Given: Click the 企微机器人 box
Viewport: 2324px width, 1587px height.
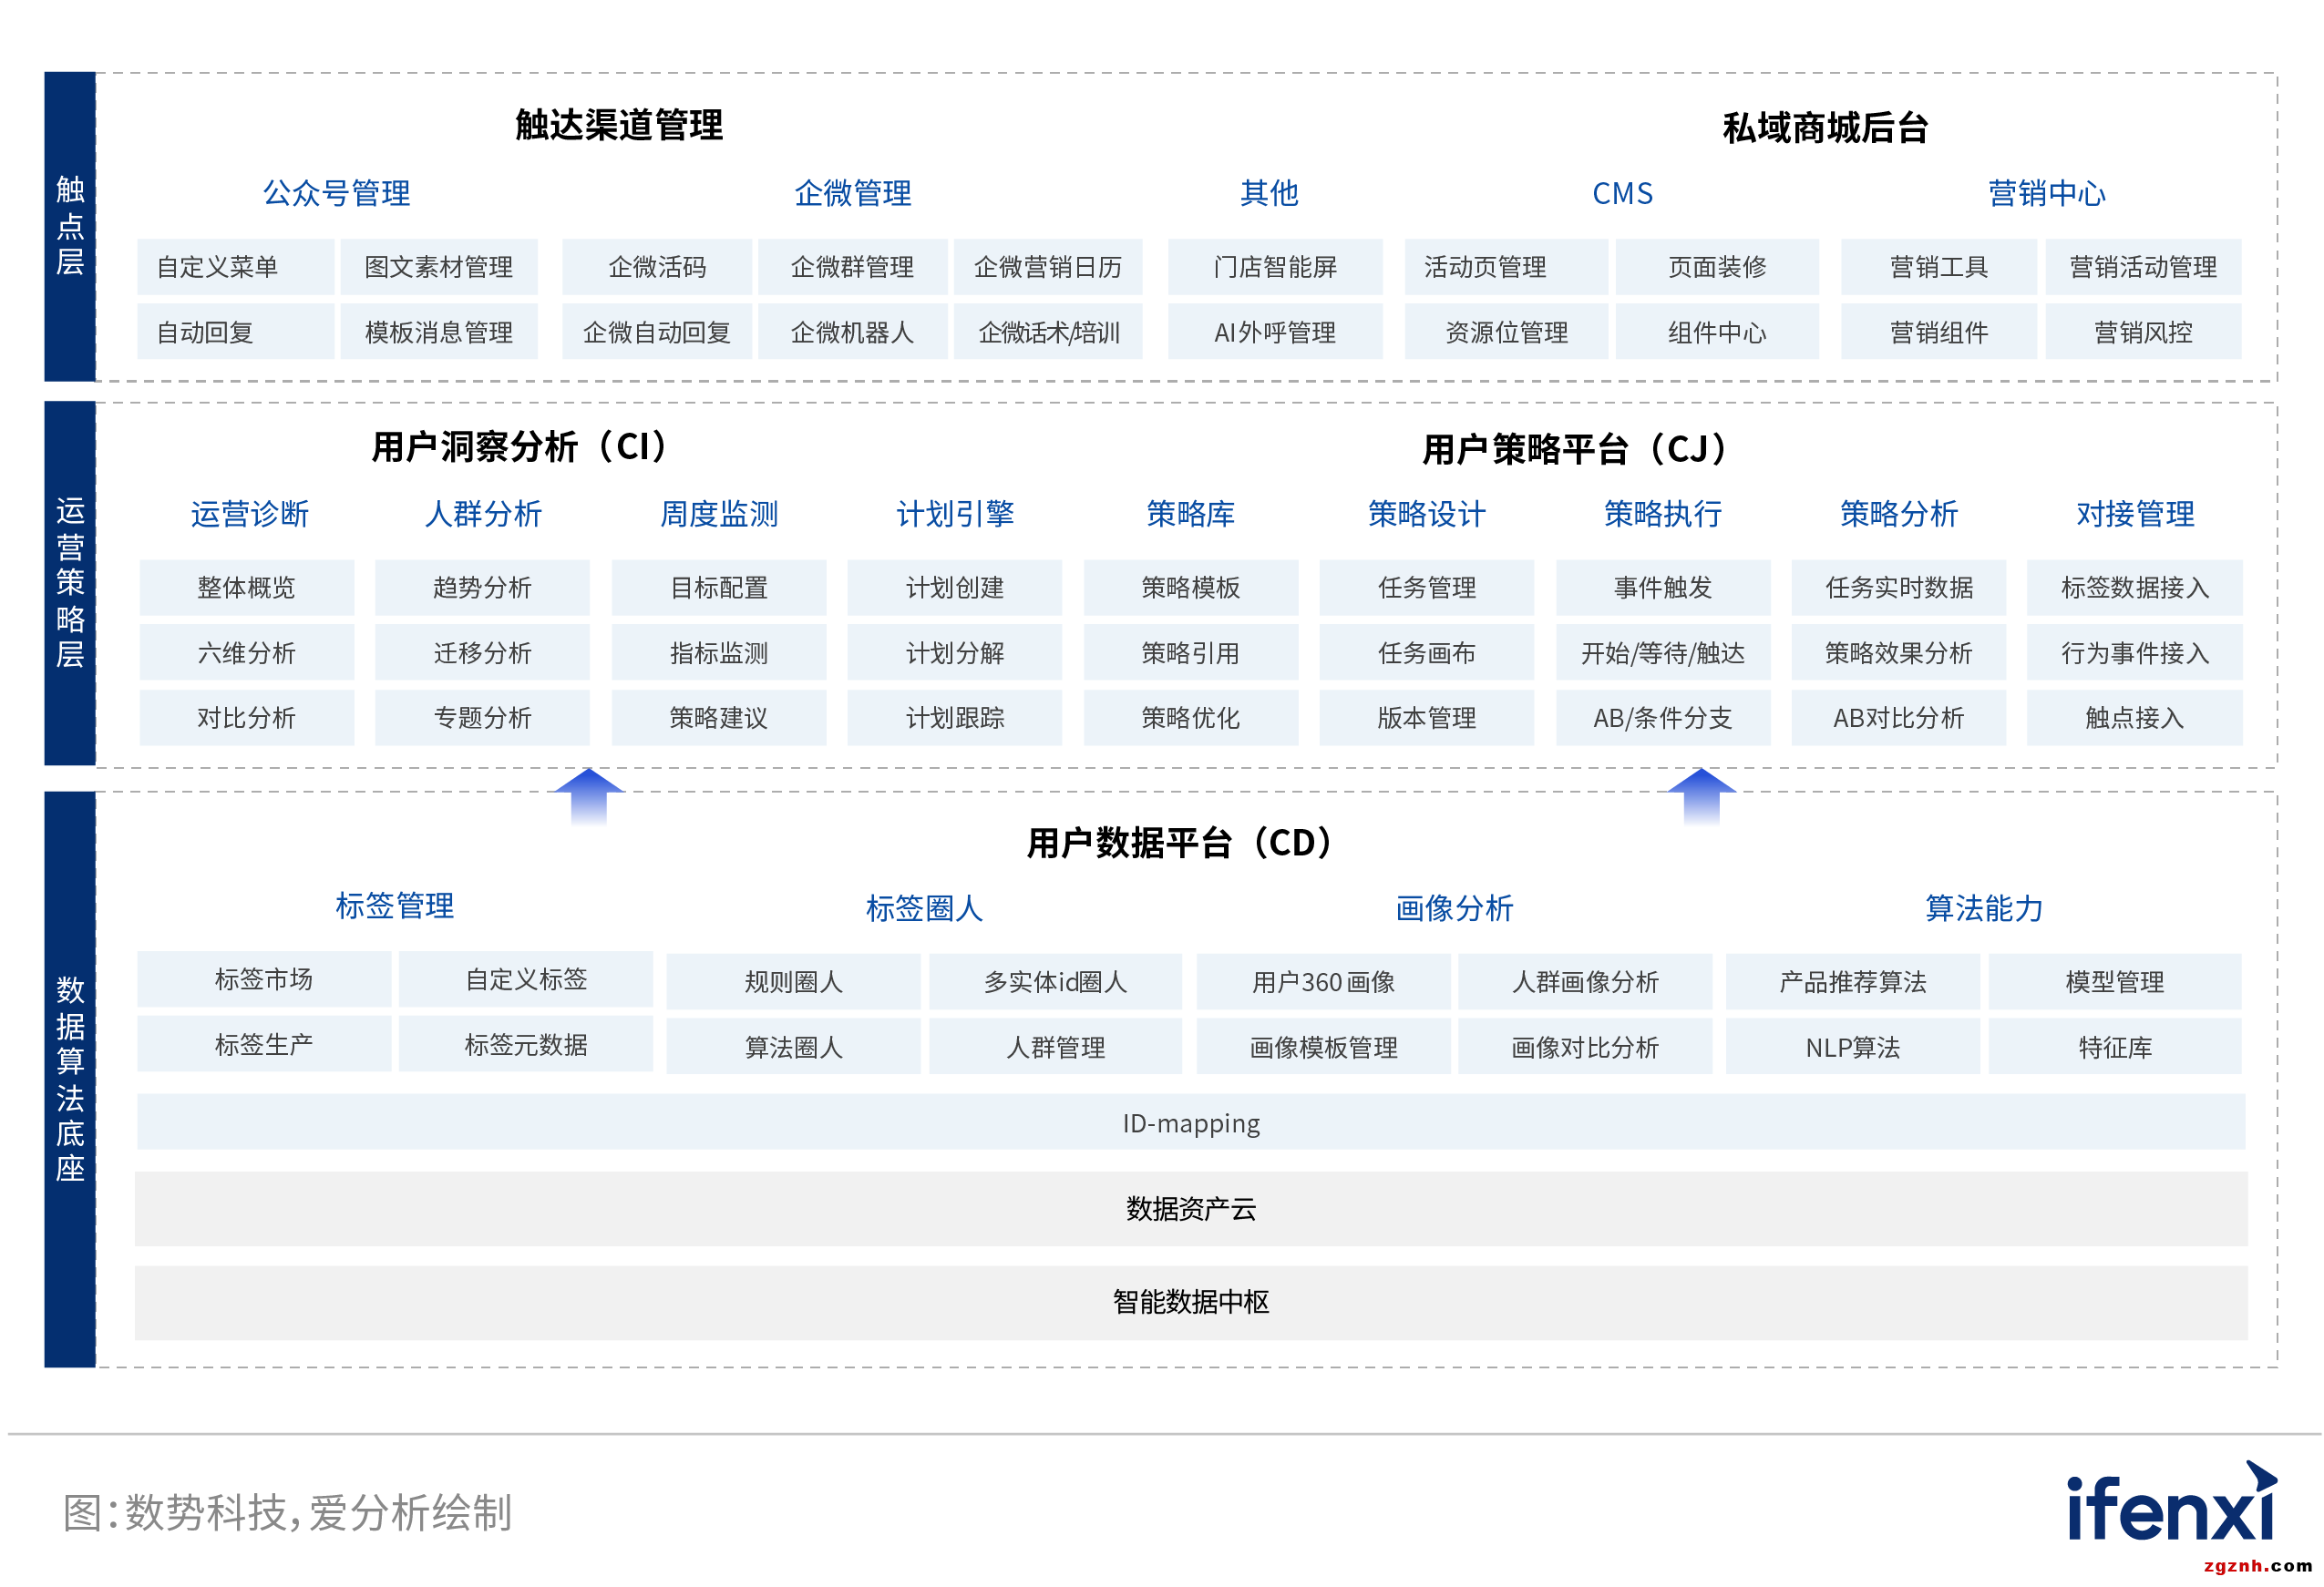Looking at the screenshot, I should coord(852,332).
